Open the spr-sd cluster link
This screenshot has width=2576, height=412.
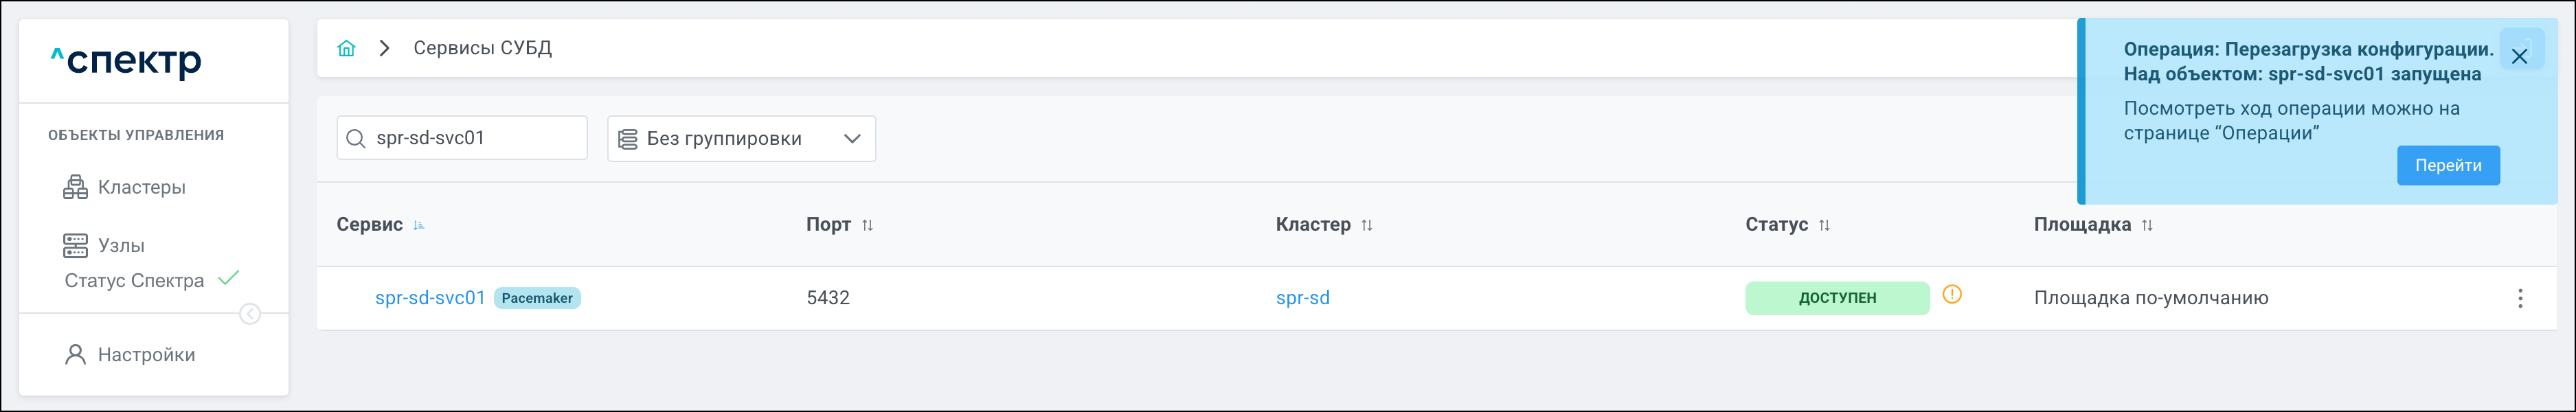(1302, 298)
